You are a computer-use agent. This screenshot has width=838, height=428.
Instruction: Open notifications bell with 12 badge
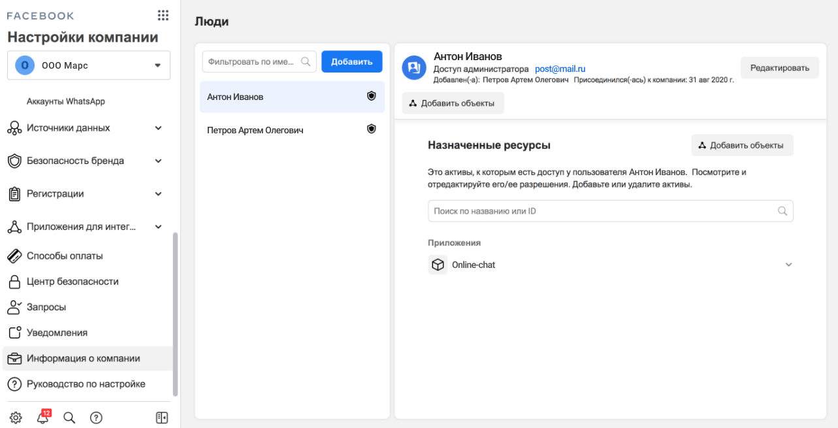[x=43, y=418]
